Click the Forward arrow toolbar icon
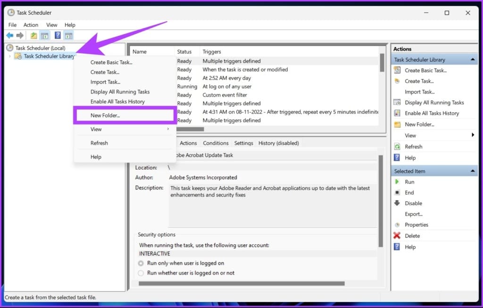 coord(20,35)
